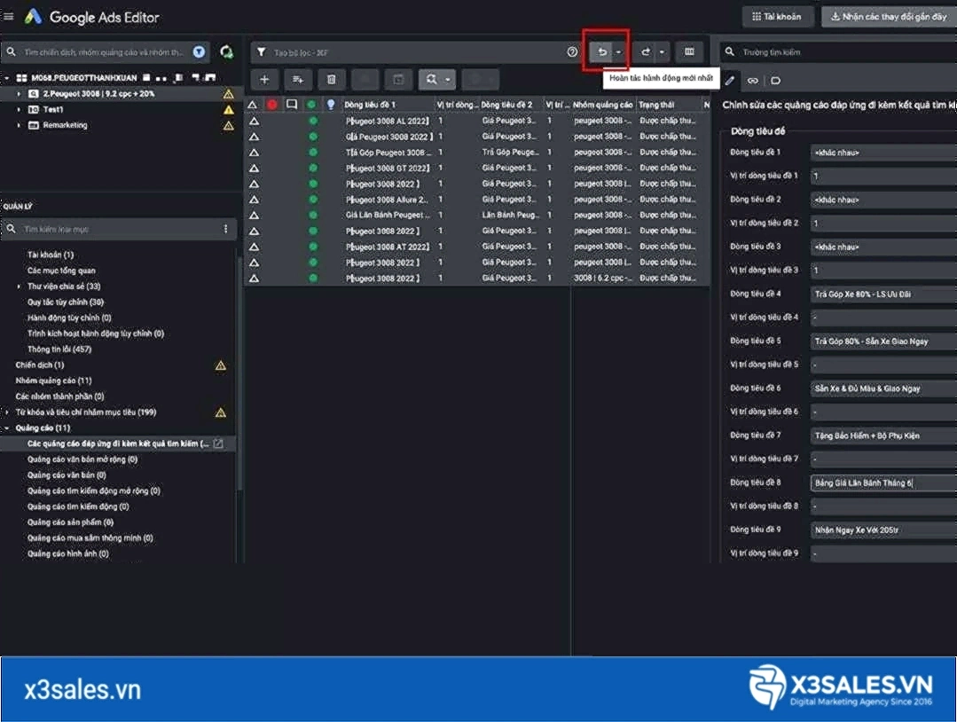Expand the 2.Peugeot 3008 campaign
Viewport: 957px width, 722px height.
tap(19, 94)
